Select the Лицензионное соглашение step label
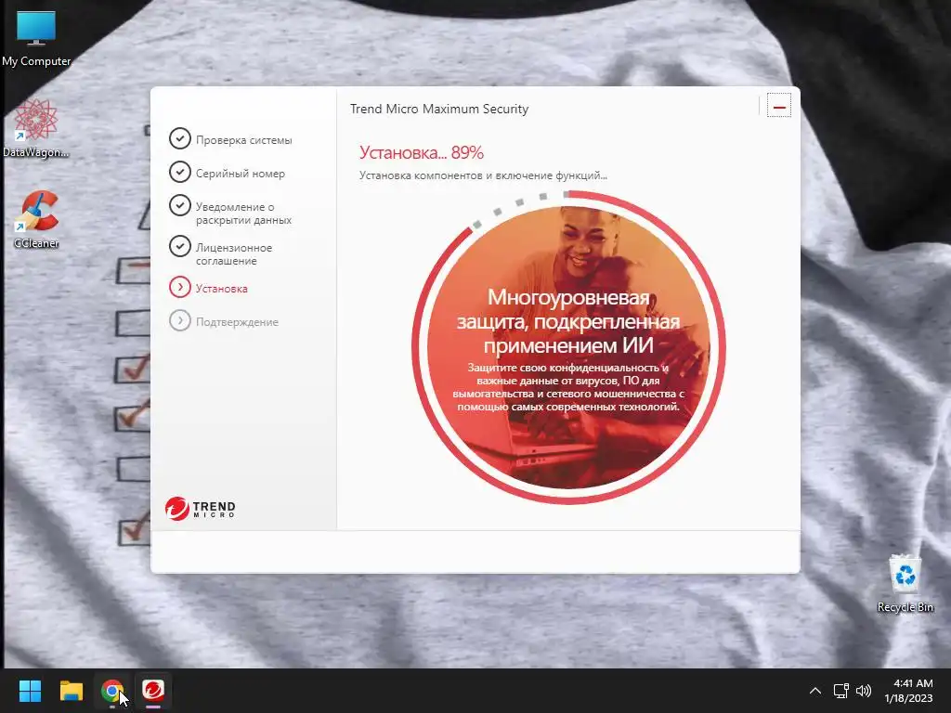This screenshot has height=713, width=951. coord(234,254)
